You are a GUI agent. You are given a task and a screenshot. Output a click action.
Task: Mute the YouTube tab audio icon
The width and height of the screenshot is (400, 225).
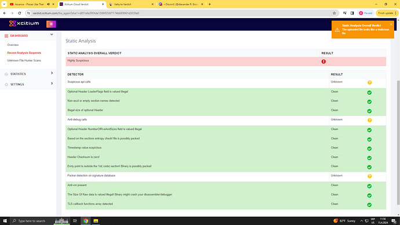pyautogui.click(x=49, y=4)
